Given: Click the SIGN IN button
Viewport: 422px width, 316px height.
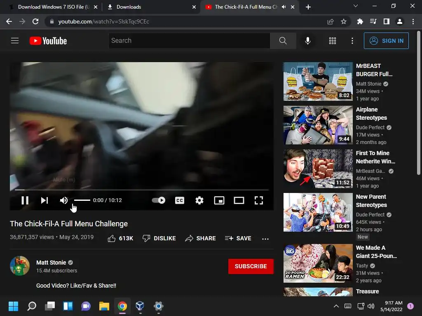Looking at the screenshot, I should coord(386,41).
